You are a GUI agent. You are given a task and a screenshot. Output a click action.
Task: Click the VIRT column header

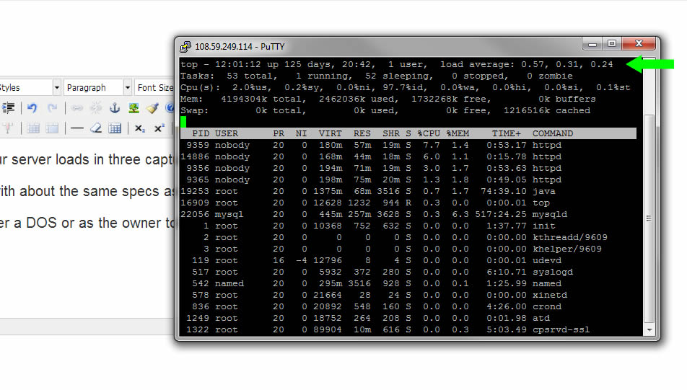pos(330,133)
